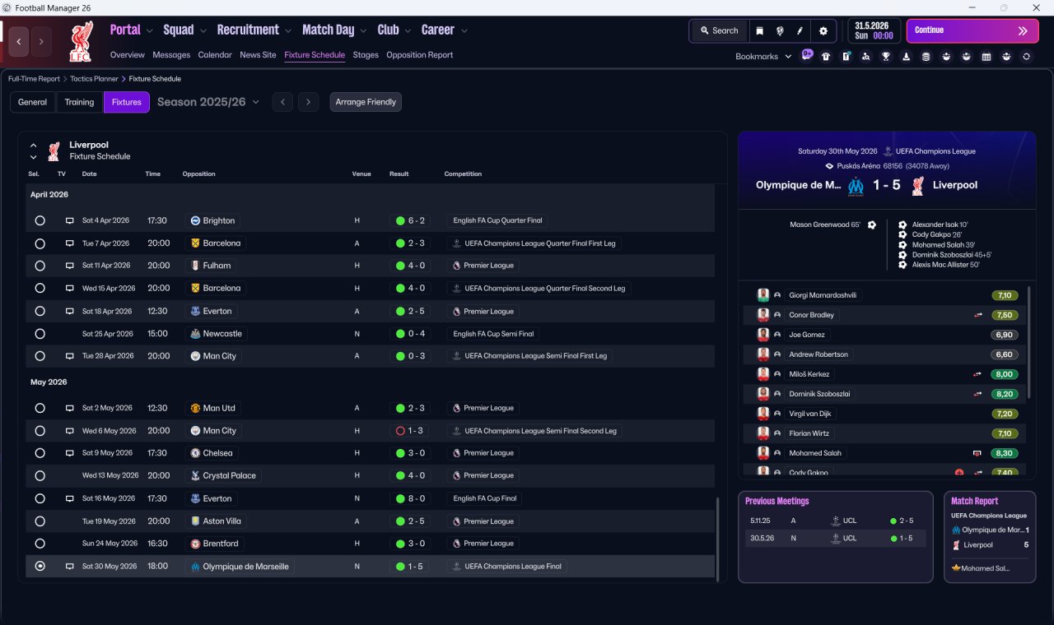Open the pencil notes icon

tap(800, 30)
